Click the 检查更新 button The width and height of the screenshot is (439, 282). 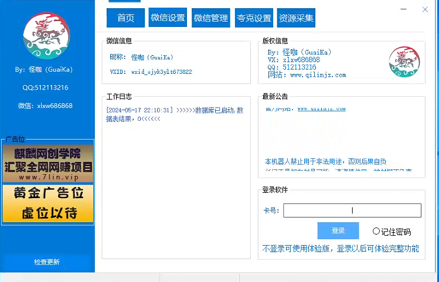click(47, 262)
